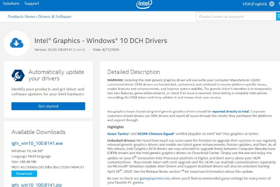Open Drivers & Software breadcrumb link
Image resolution: width=280 pixels, height=187 pixels.
pos(55,16)
